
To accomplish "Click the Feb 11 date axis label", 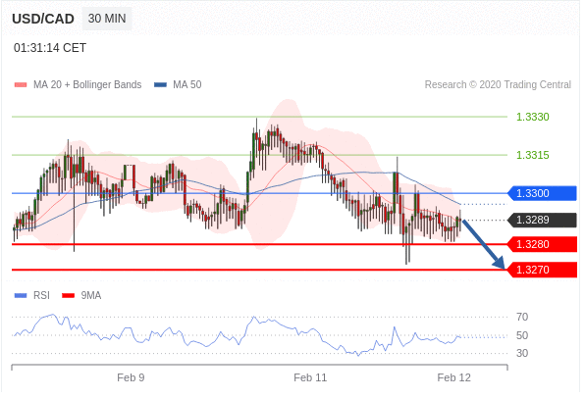I will pyautogui.click(x=310, y=377).
